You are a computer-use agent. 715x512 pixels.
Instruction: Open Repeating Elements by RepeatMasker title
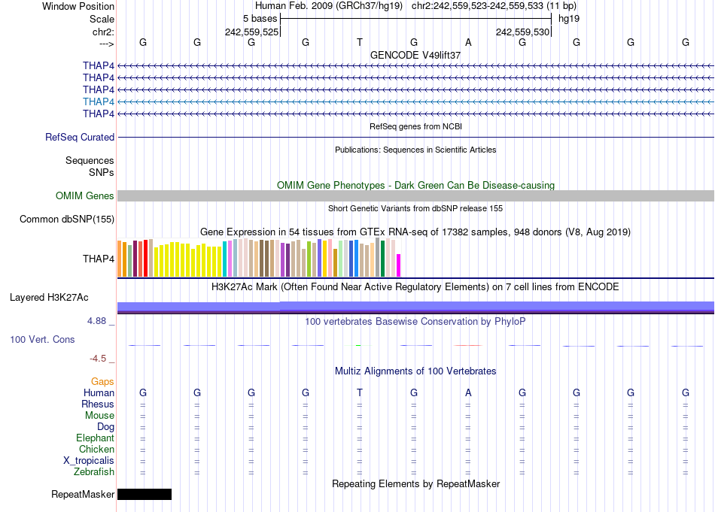[x=415, y=483]
